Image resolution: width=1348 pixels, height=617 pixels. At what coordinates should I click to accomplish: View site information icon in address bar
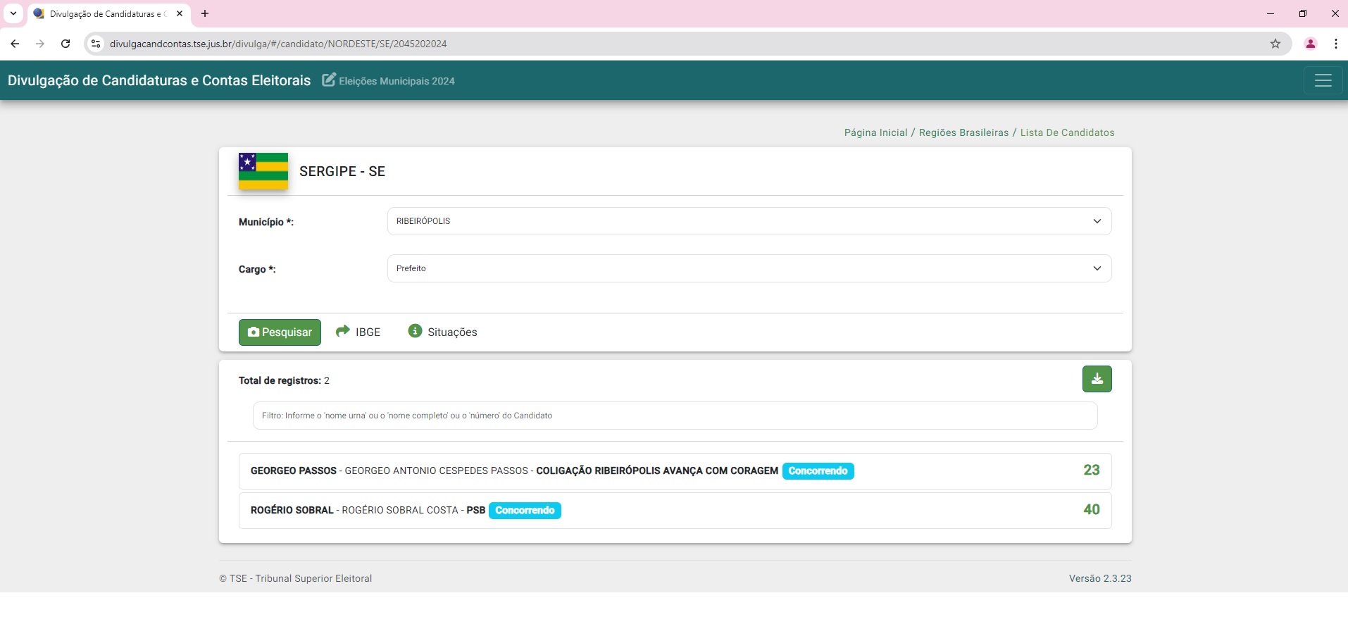(96, 44)
